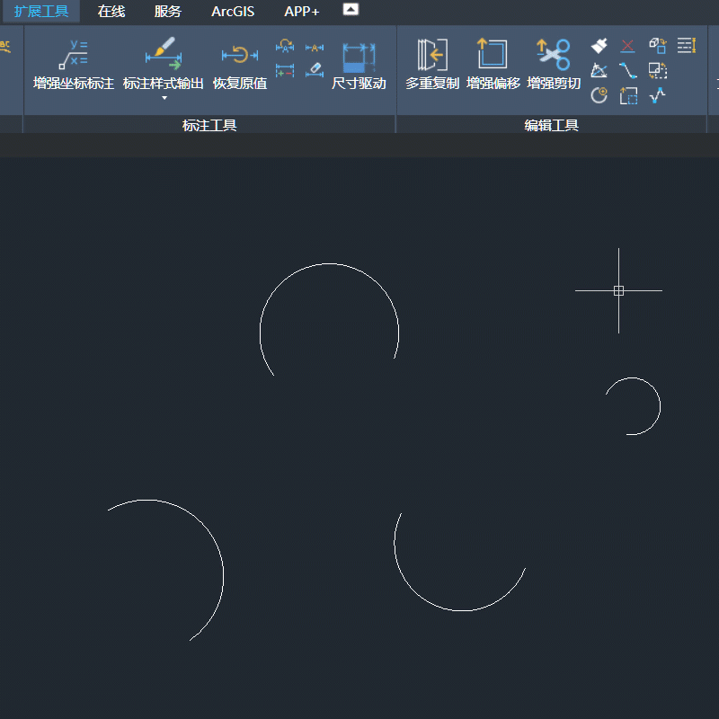Choose the 增强偏移 tool
The image size is (719, 719).
click(493, 65)
